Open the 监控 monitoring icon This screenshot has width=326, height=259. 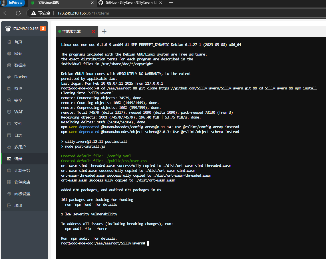click(x=9, y=89)
